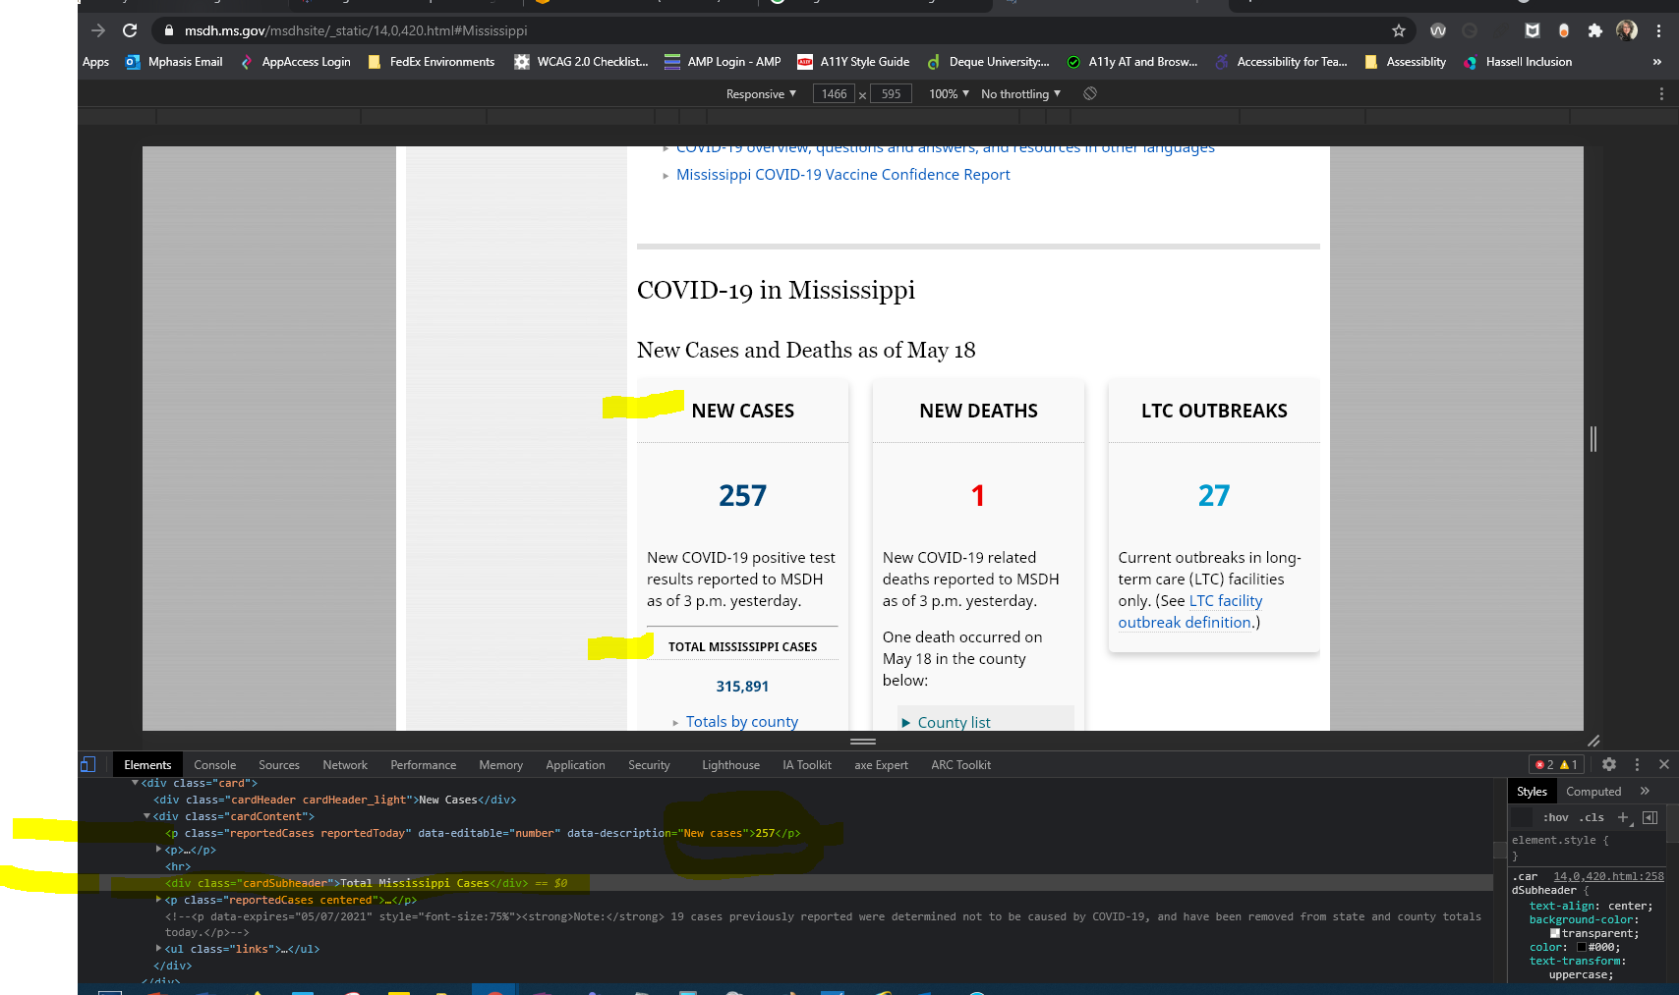Open AMP Login - AMP bookmark
Screen dimensions: 1679x995
(x=723, y=62)
